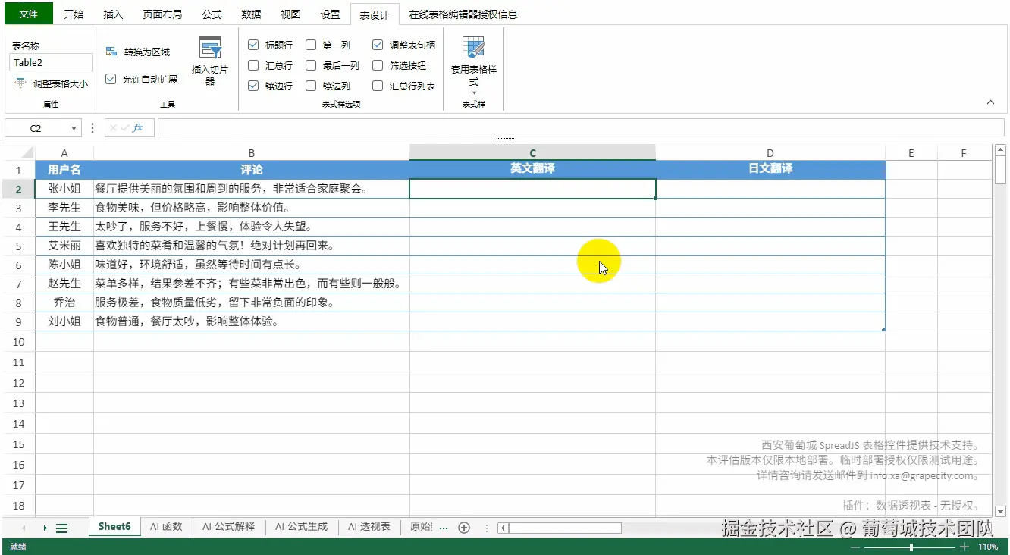Switch to the 数据 ribbon tab
Screen dimensions: 1010x555
click(x=252, y=14)
